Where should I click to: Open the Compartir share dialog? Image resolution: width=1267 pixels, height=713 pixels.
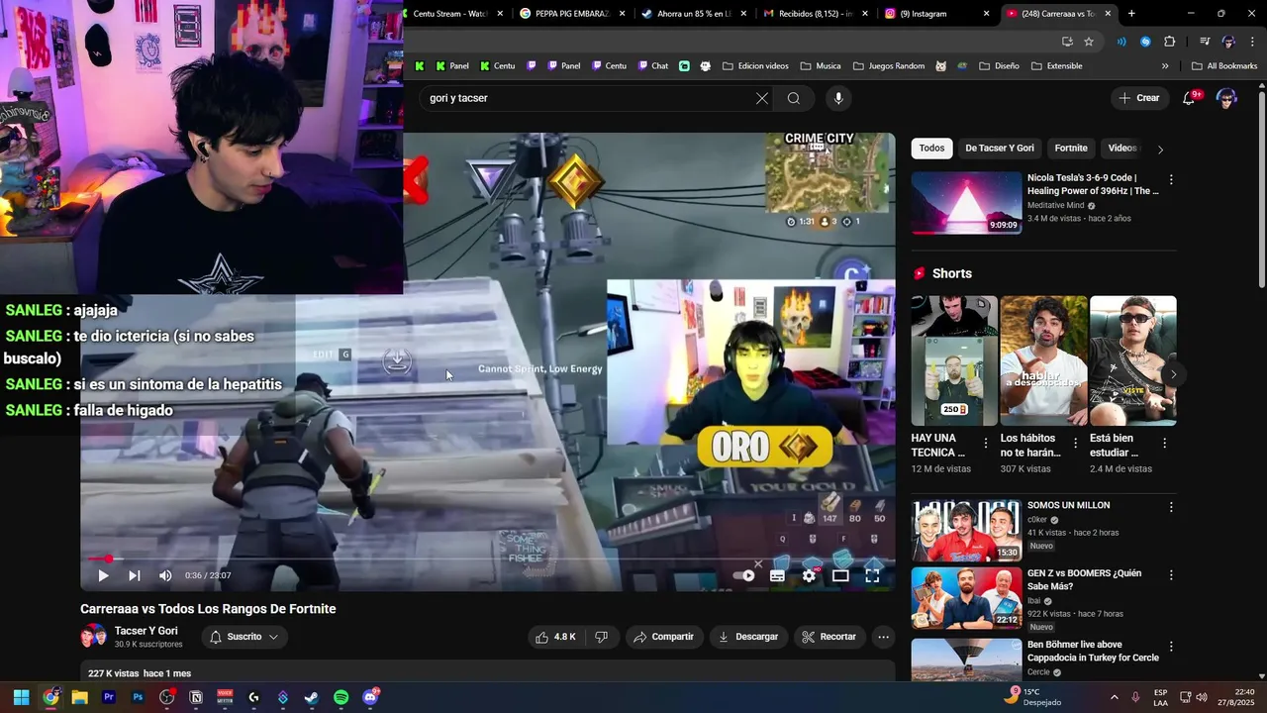point(664,637)
